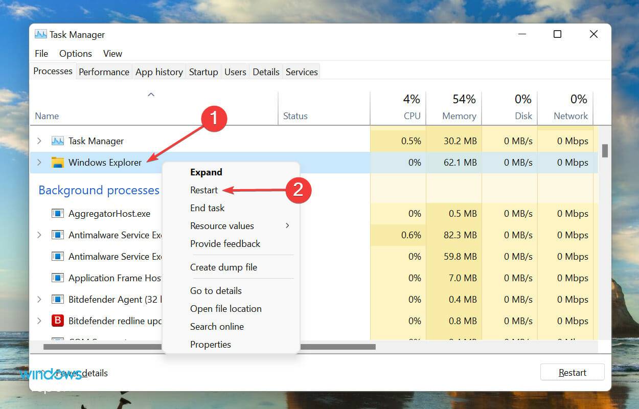Click the Task Manager process icon
639x409 pixels.
pyautogui.click(x=57, y=141)
